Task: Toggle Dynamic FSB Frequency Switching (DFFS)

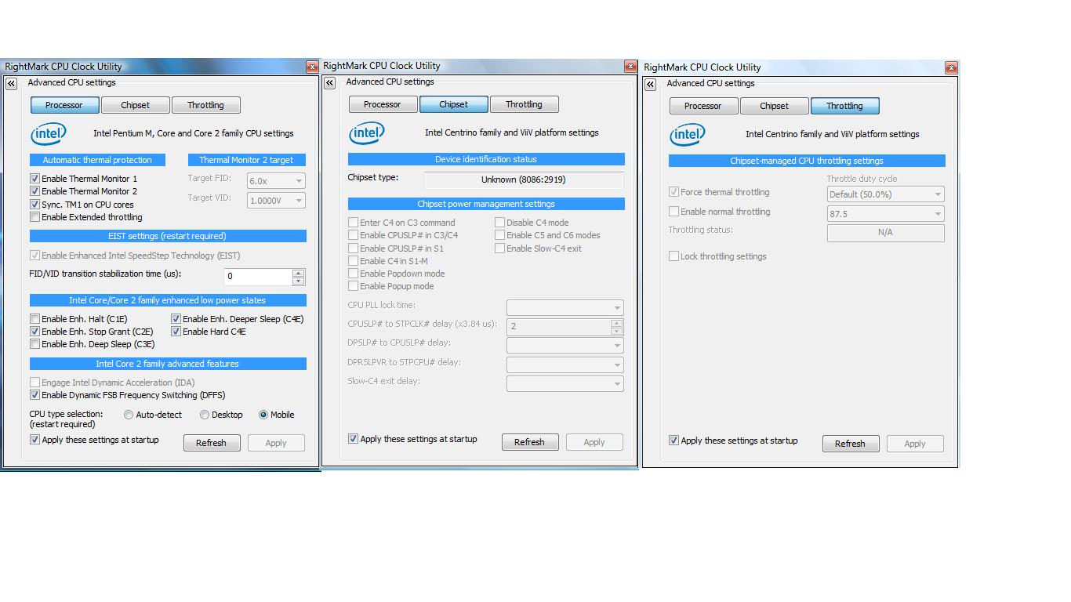Action: click(x=34, y=395)
